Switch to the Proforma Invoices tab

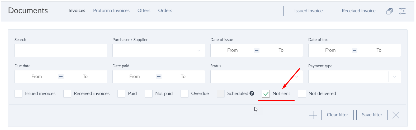[x=111, y=11]
